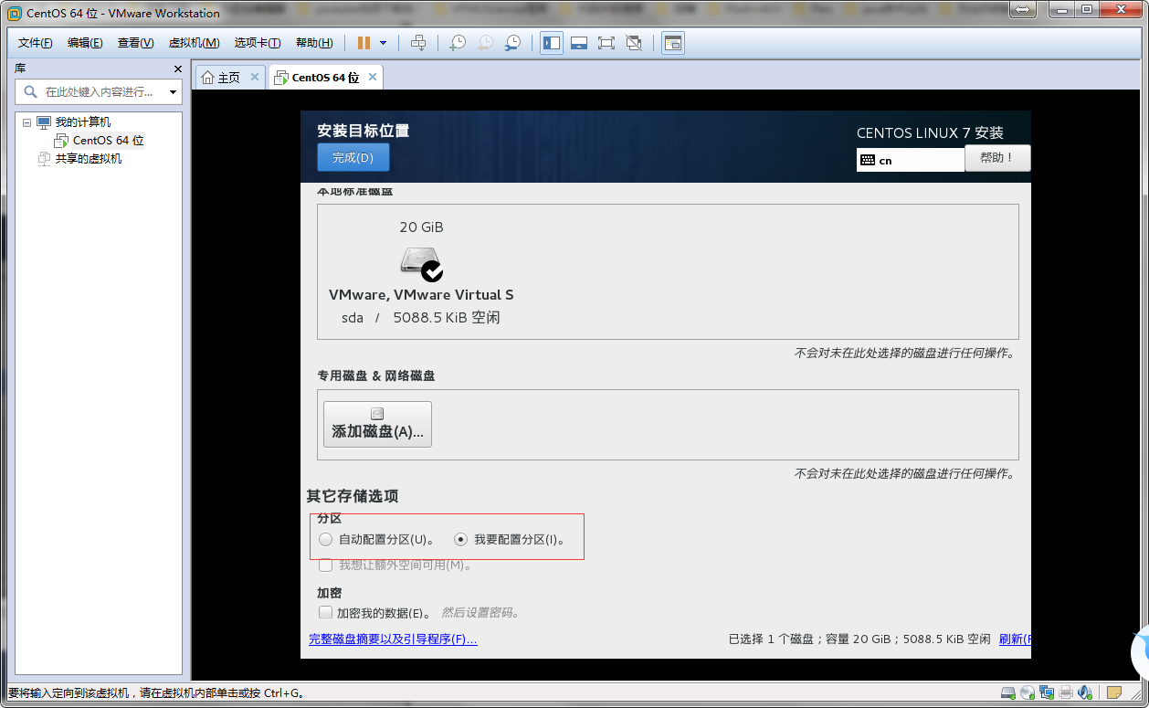1149x708 pixels.
Task: Toggle the show library sidebar icon
Action: [552, 43]
